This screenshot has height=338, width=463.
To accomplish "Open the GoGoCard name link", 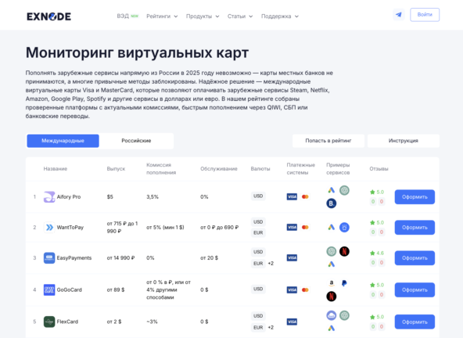I will point(70,289).
